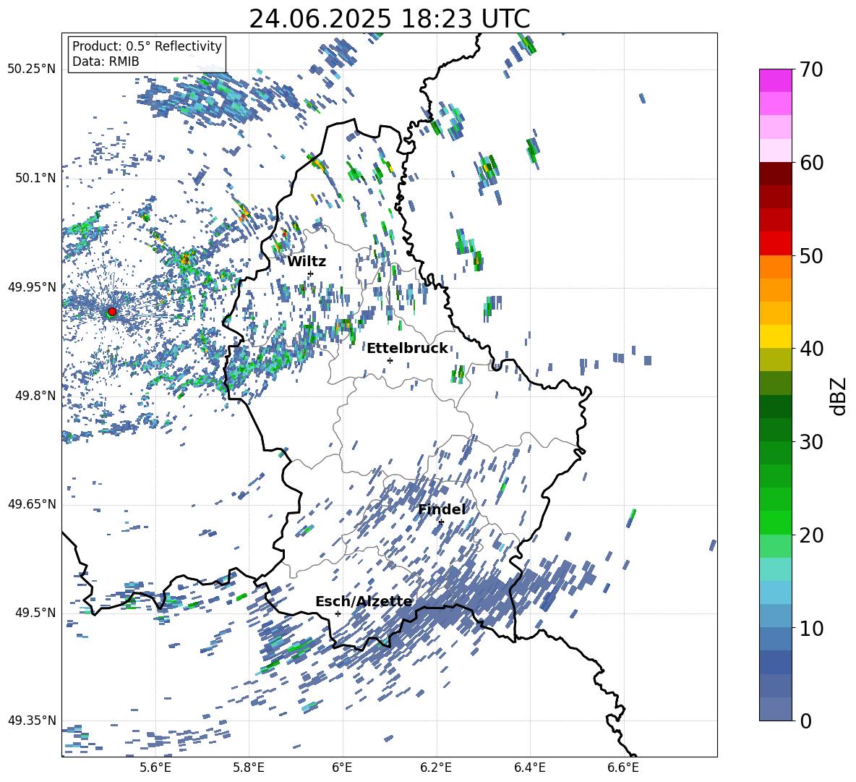856x782 pixels.
Task: Click the red radar site marker
Action: pos(112,312)
